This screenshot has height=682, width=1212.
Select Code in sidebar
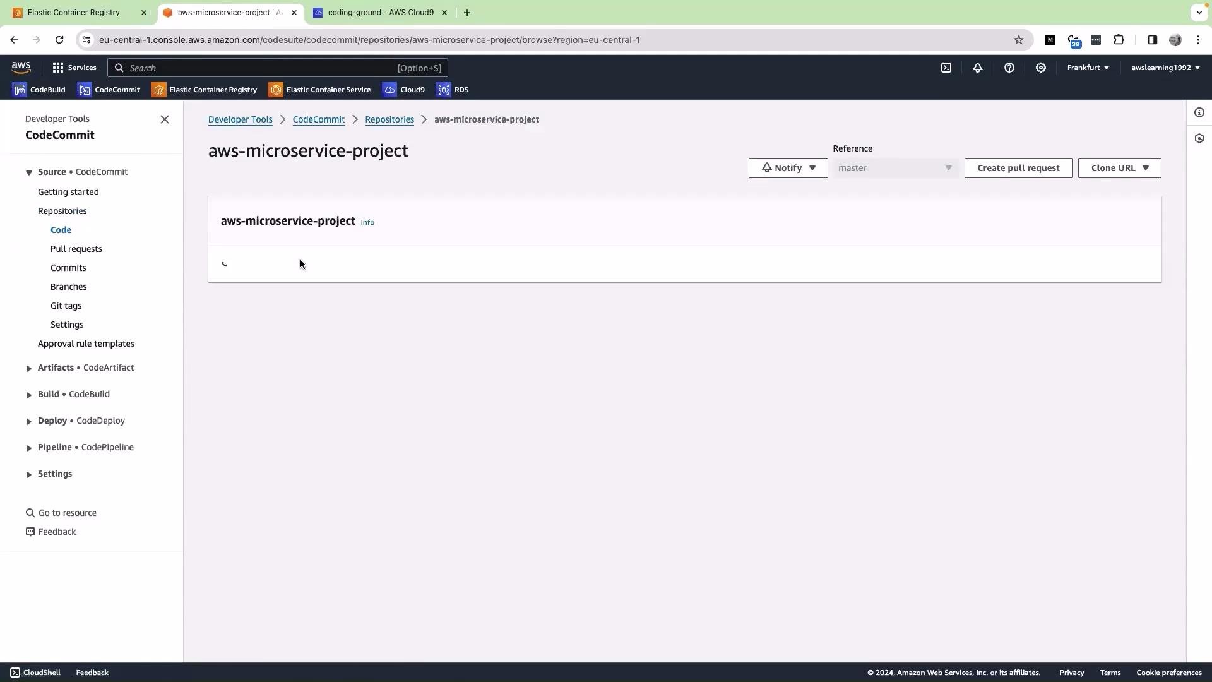coord(61,230)
